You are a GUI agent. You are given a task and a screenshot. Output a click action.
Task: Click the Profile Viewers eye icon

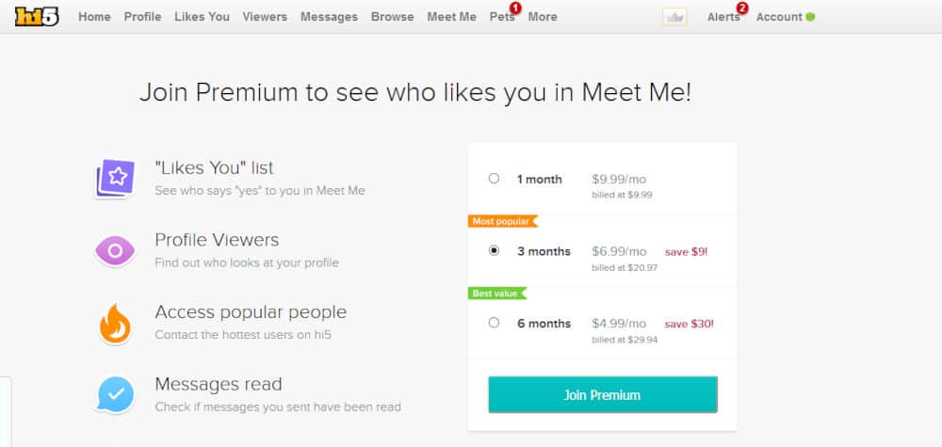coord(115,250)
